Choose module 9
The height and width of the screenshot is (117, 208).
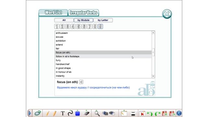(100, 27)
